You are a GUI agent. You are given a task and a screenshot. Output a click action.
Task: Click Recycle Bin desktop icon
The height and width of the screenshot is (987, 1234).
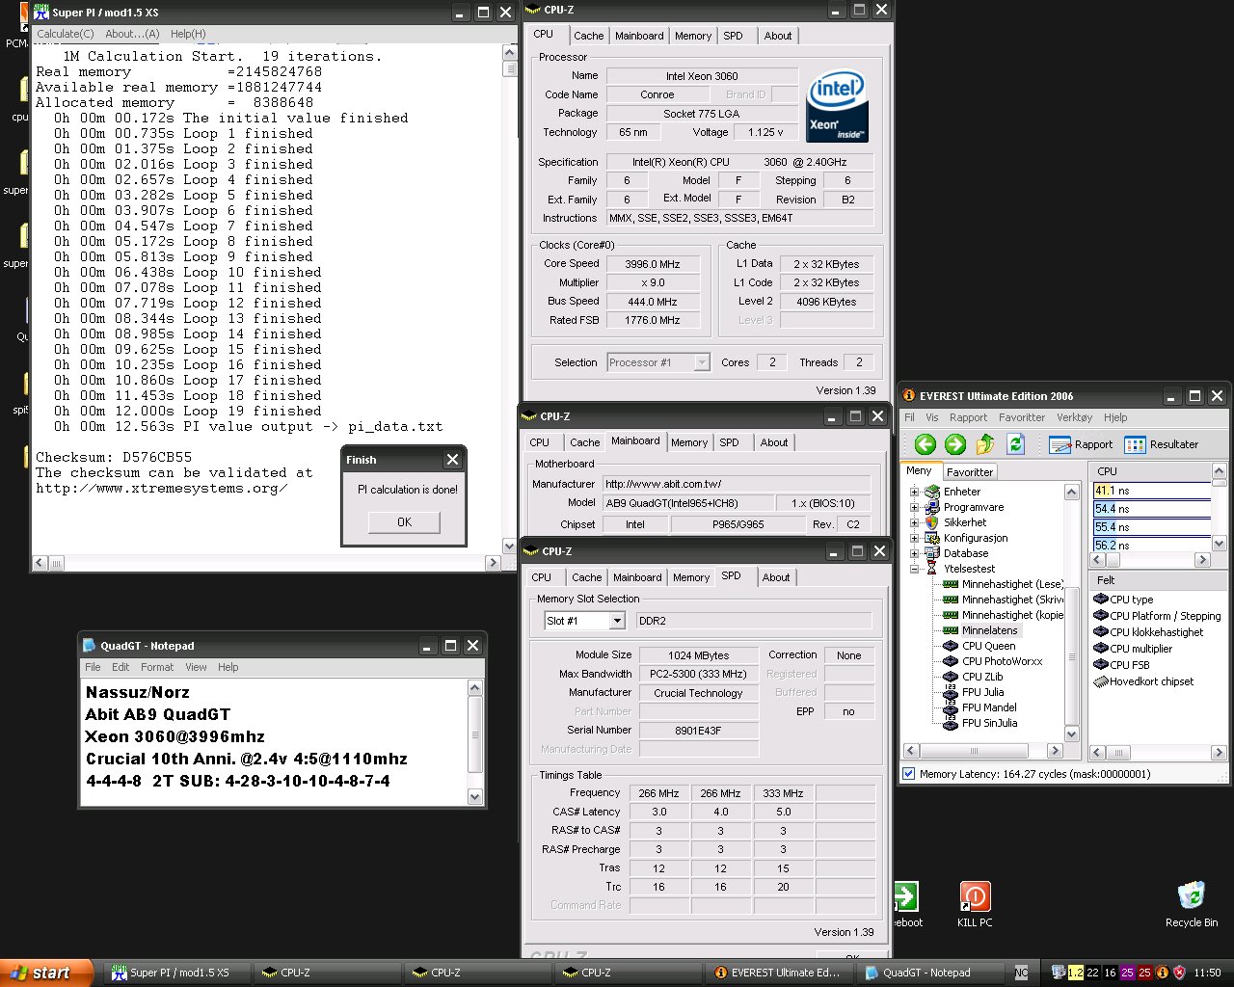[1192, 904]
